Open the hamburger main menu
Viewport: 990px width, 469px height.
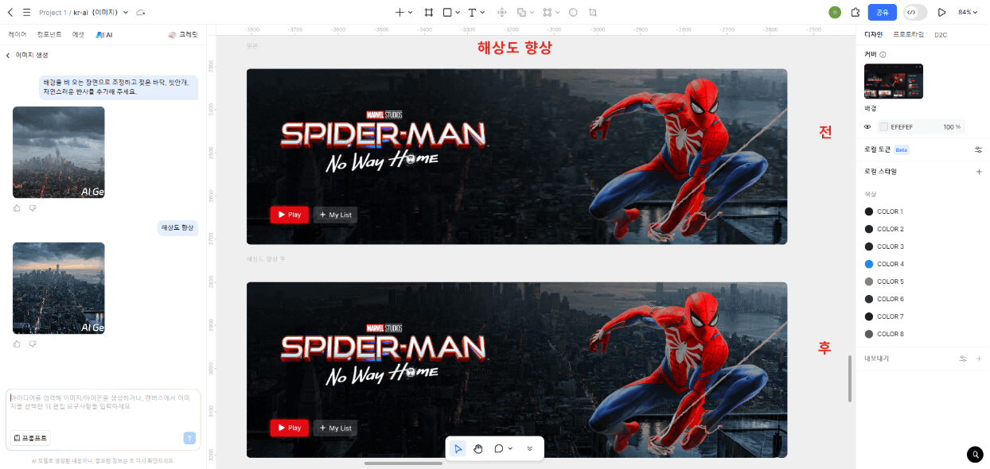tap(26, 13)
